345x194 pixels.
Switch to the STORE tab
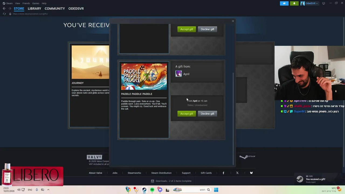[x=19, y=9]
